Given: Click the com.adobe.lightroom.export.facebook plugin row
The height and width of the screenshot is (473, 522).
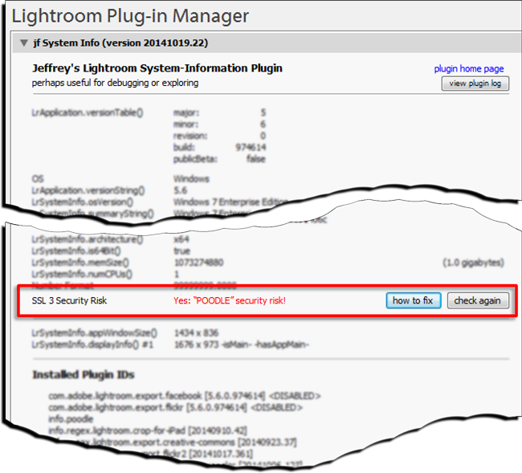Looking at the screenshot, I should pyautogui.click(x=185, y=396).
